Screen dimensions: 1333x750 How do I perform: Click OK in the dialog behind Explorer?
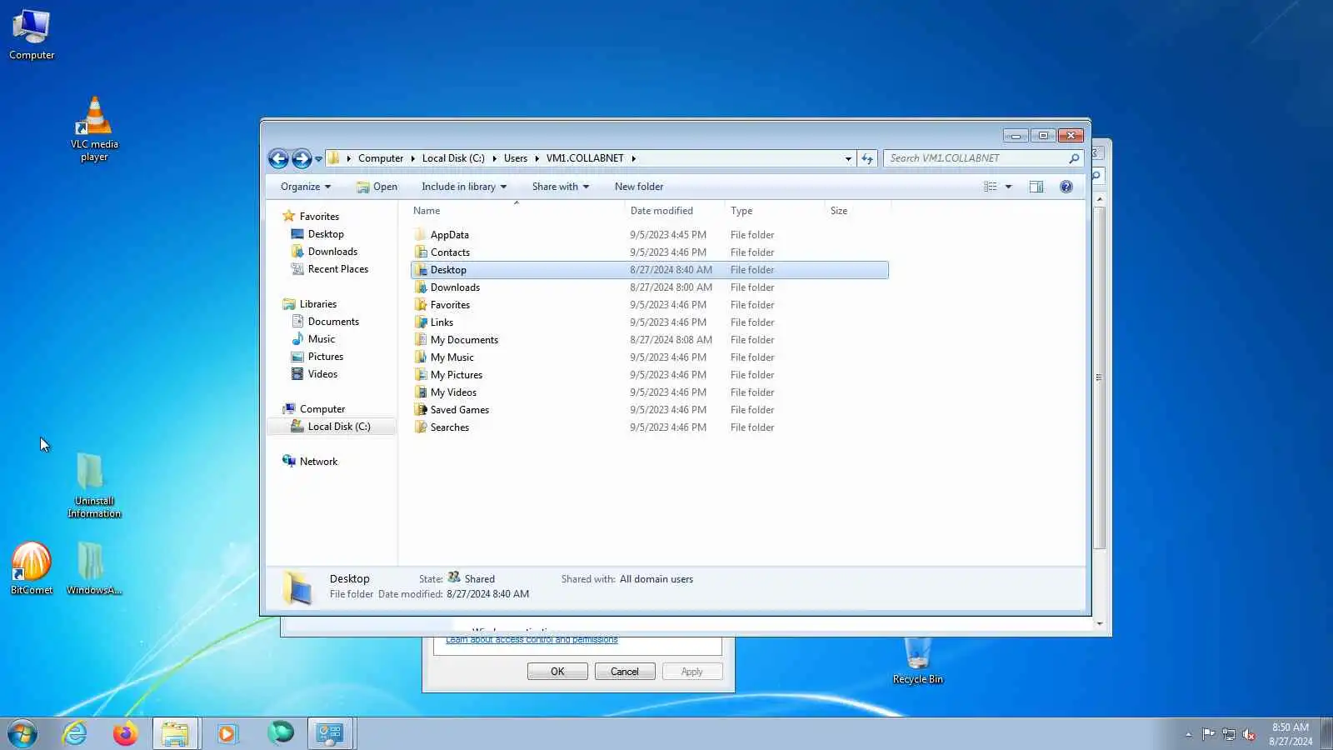tap(557, 672)
